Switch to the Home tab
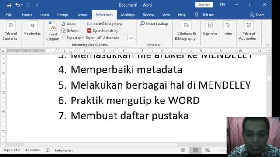This screenshot has height=157, width=280. click(x=27, y=15)
